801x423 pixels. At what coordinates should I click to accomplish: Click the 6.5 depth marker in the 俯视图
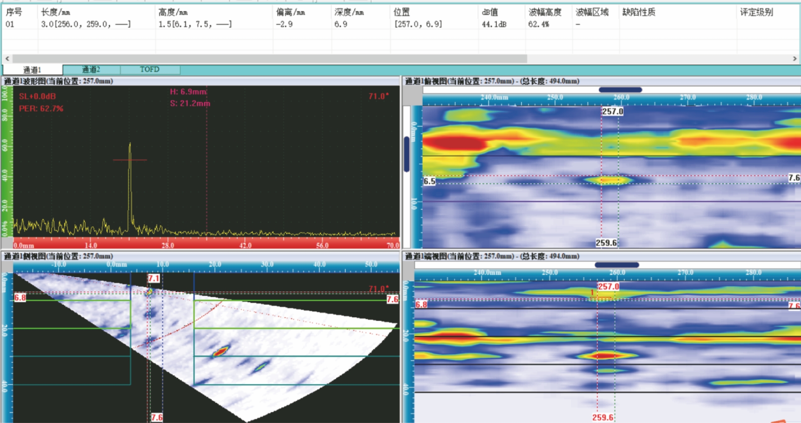pos(429,181)
